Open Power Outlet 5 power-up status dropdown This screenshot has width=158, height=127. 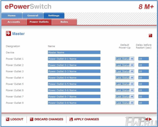tap(125, 84)
